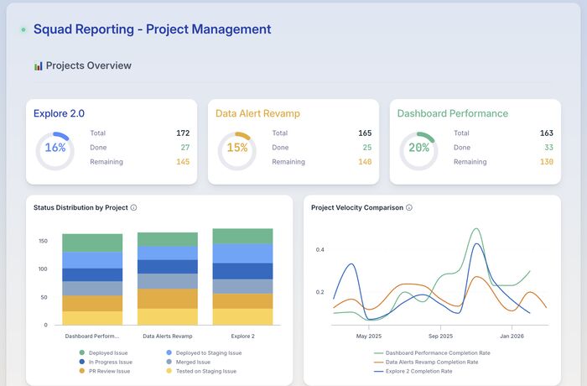Toggle Dashboard Performance Completion Rate legend line
Image resolution: width=587 pixels, height=386 pixels.
pos(432,352)
